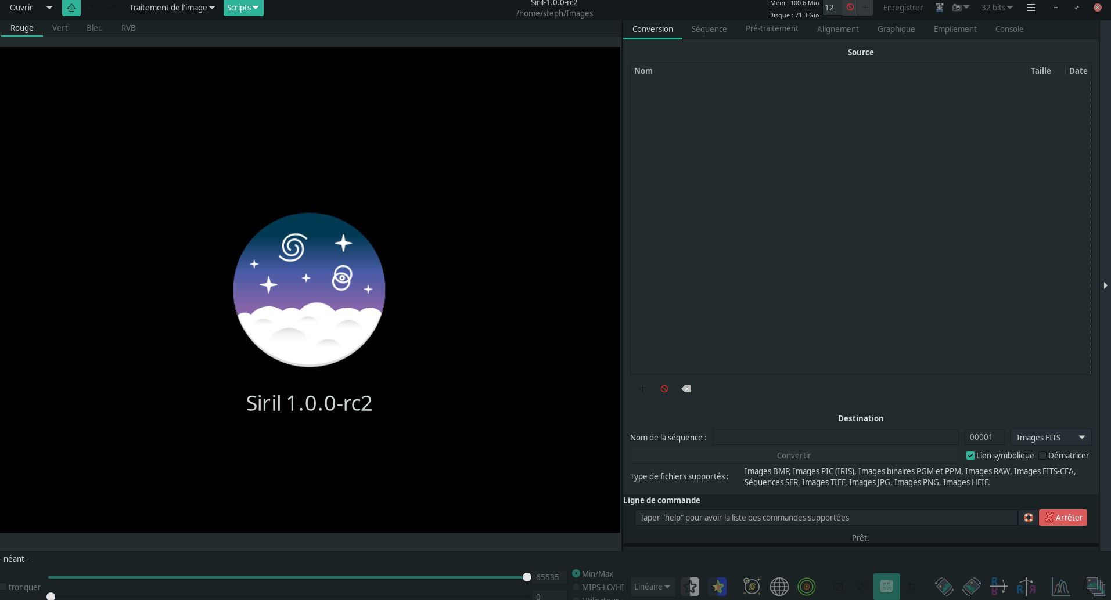Screen dimensions: 1111x600
Task: Click the zoom out icon beside target
Action: [x=839, y=587]
